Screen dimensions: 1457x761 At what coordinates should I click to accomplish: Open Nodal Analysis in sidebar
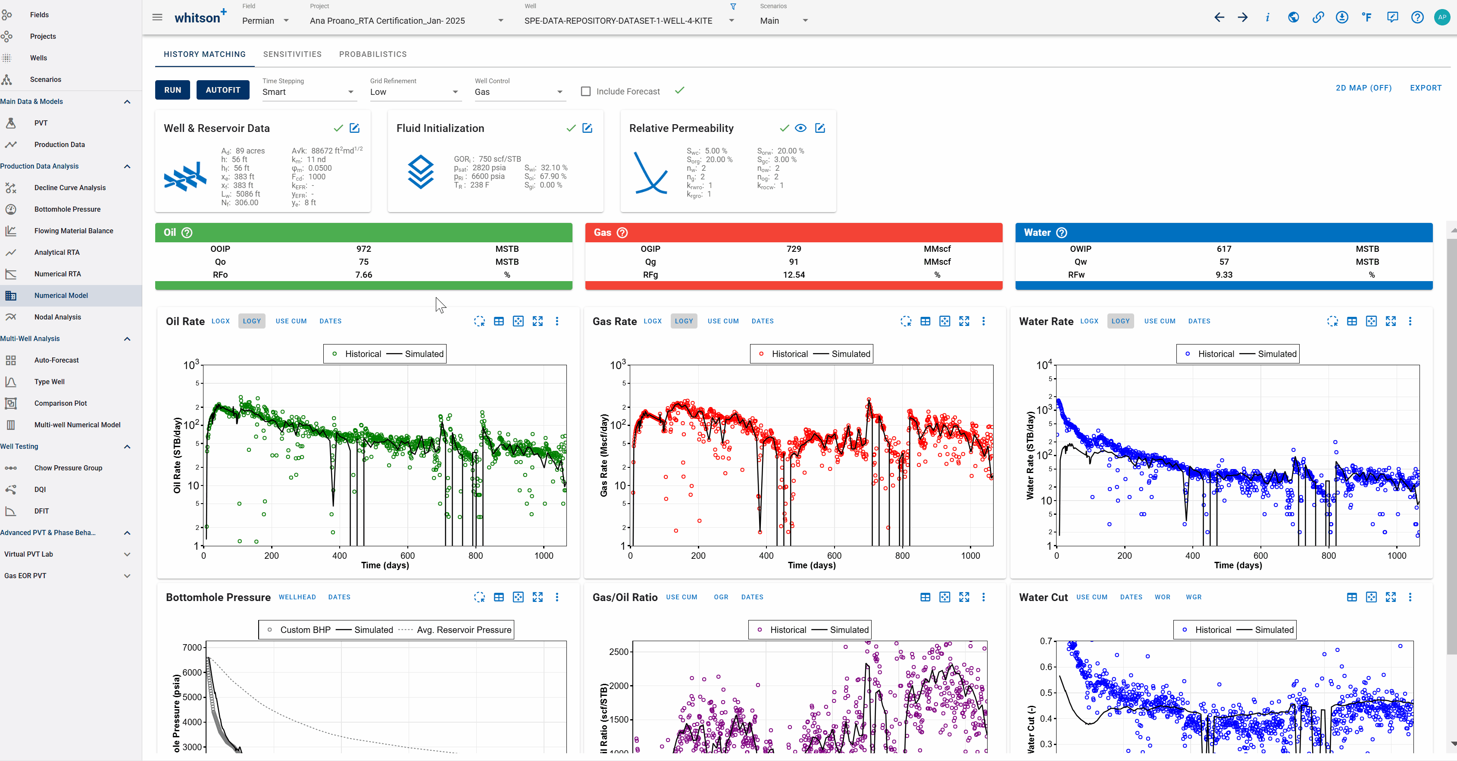(x=71, y=317)
